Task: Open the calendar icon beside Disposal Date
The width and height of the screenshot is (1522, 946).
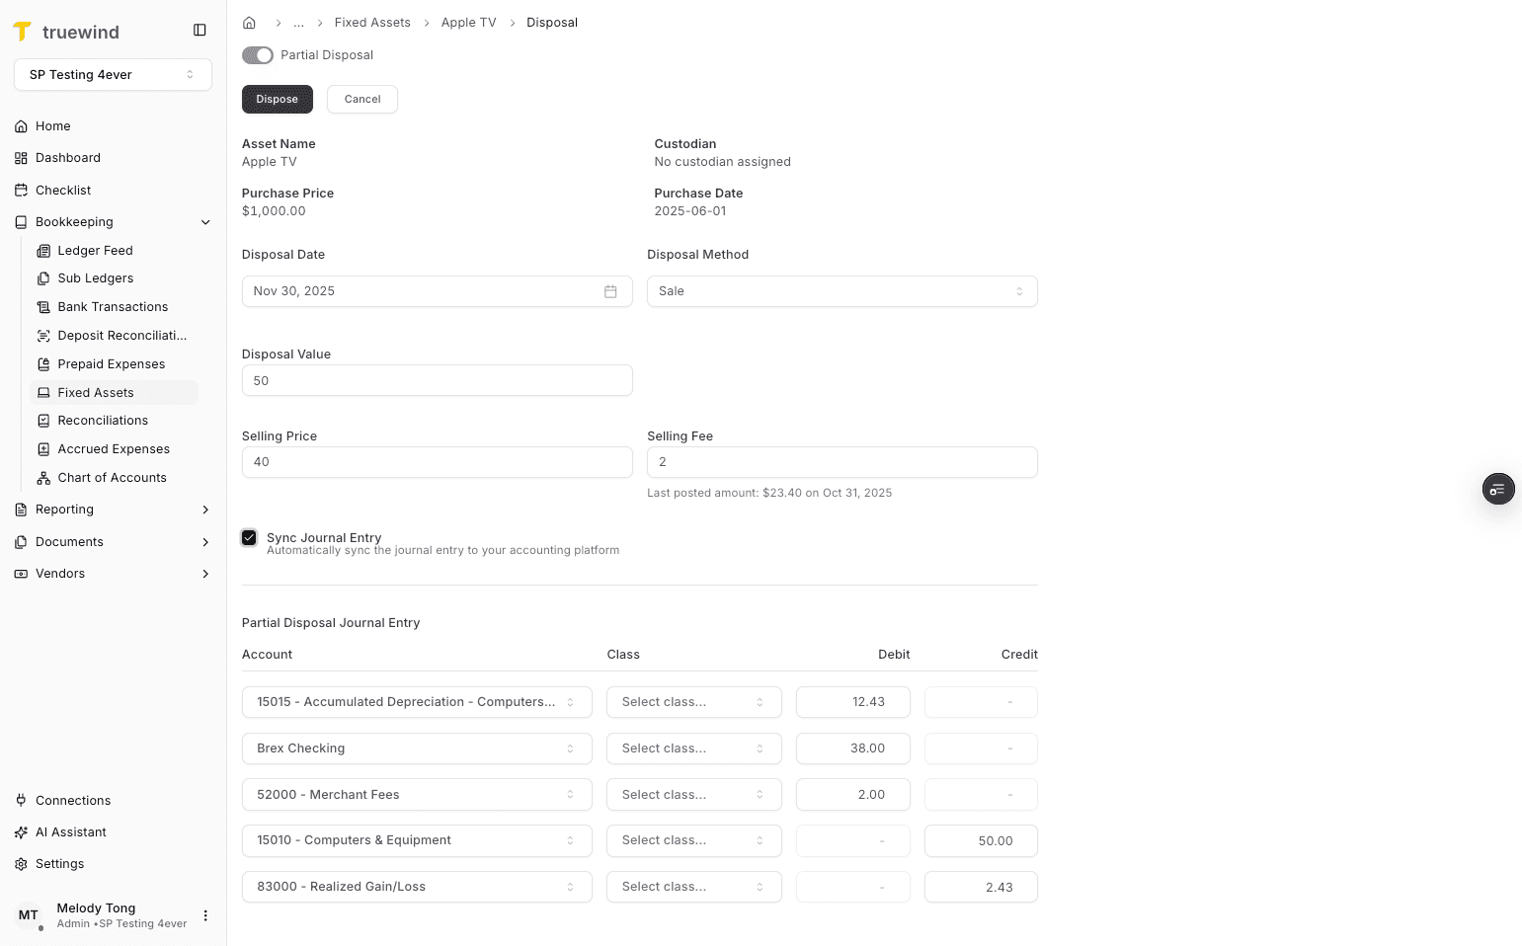Action: (610, 291)
